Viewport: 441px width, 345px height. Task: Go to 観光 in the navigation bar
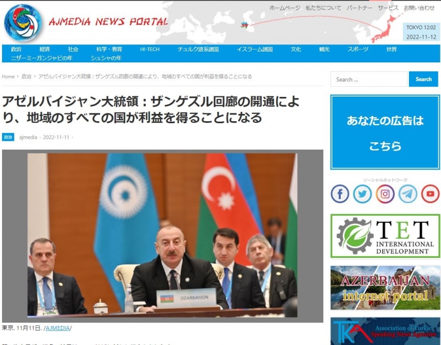tap(324, 50)
